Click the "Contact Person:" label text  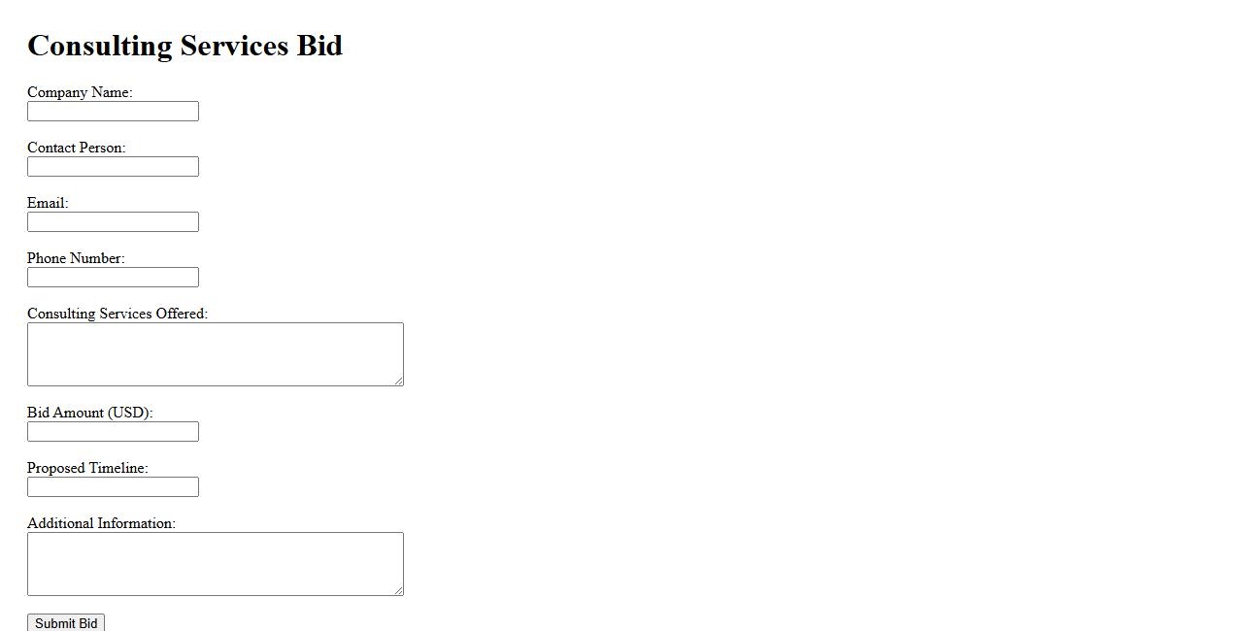pos(76,148)
